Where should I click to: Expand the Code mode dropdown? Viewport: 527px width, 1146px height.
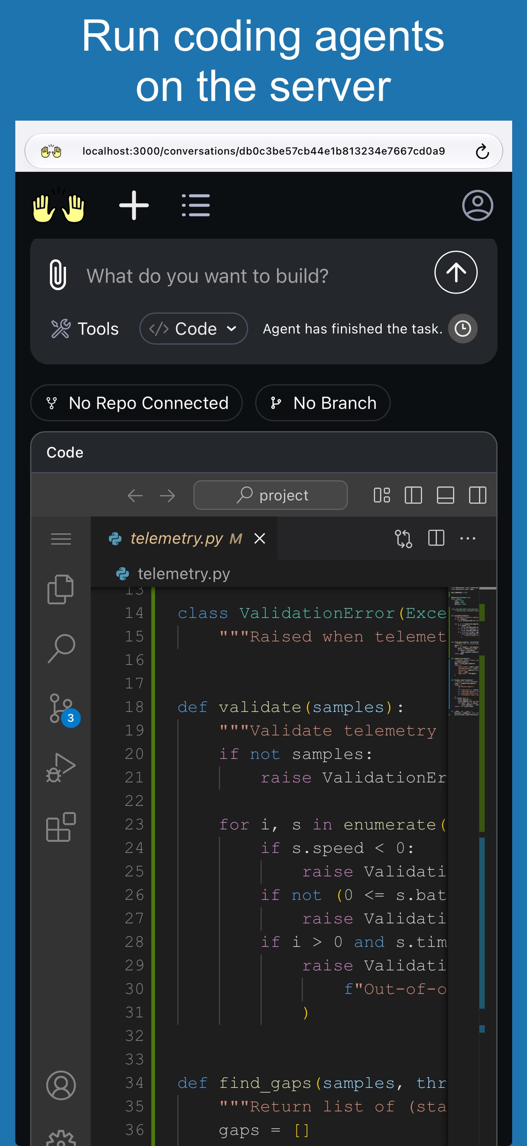point(194,329)
